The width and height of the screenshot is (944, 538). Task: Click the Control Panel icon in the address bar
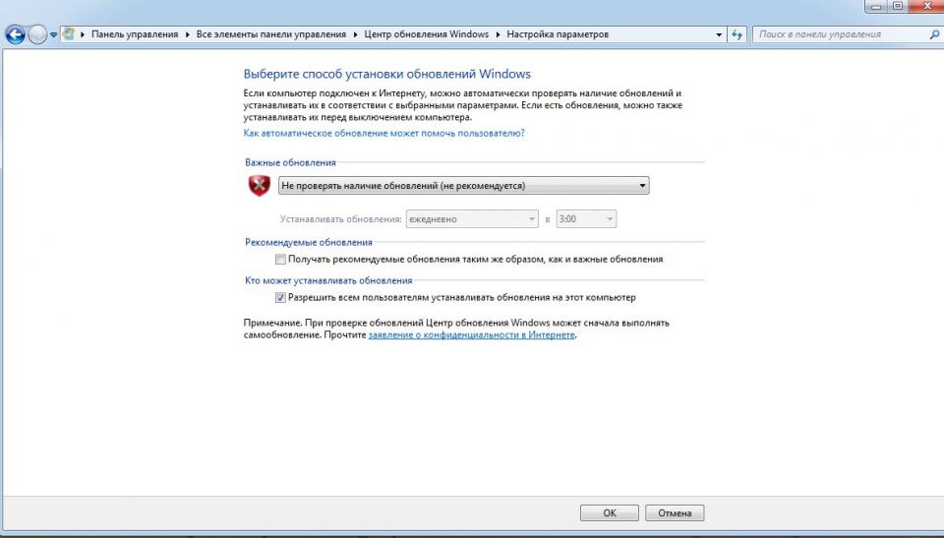tap(69, 34)
